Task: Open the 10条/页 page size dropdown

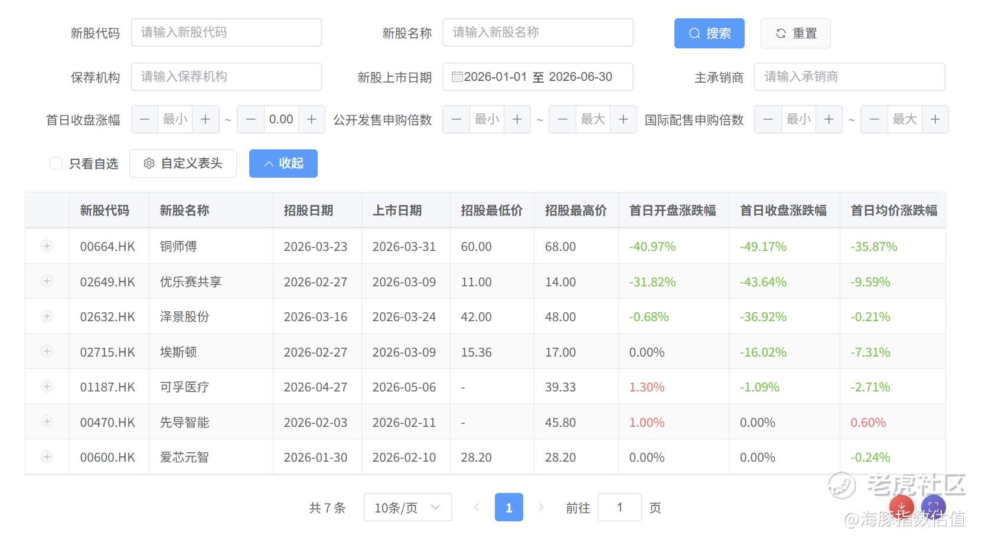Action: click(408, 507)
